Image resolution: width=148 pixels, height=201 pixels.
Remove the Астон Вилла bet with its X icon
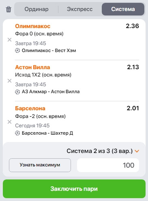pyautogui.click(x=9, y=81)
